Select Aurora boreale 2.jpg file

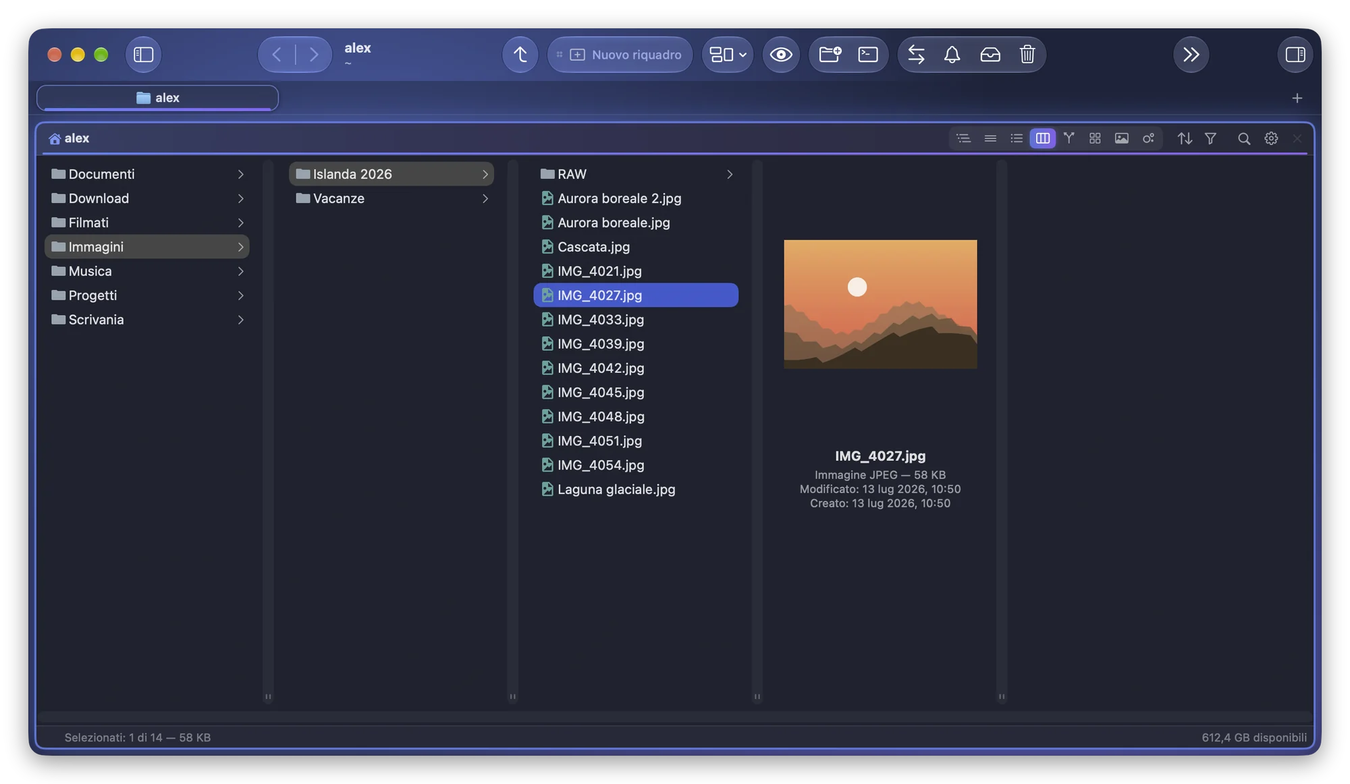pyautogui.click(x=636, y=198)
